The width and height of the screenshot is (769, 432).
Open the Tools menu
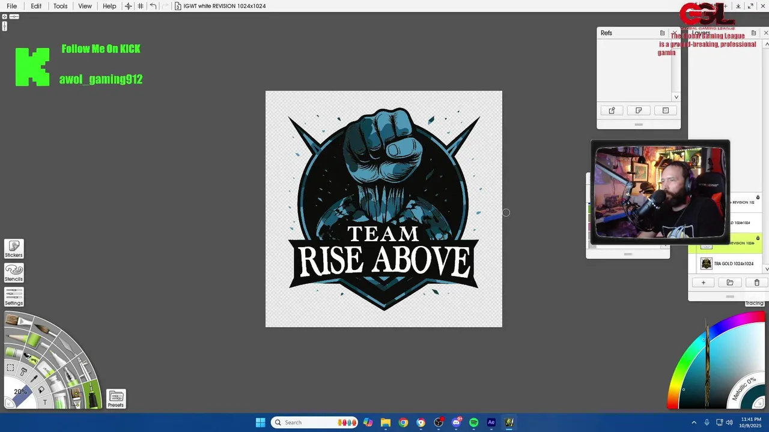(61, 6)
